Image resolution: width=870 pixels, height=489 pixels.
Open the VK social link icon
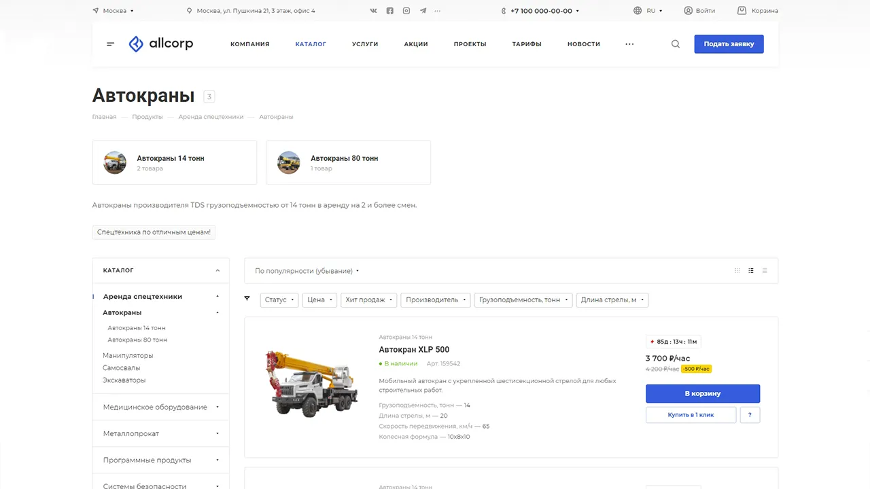pos(373,11)
